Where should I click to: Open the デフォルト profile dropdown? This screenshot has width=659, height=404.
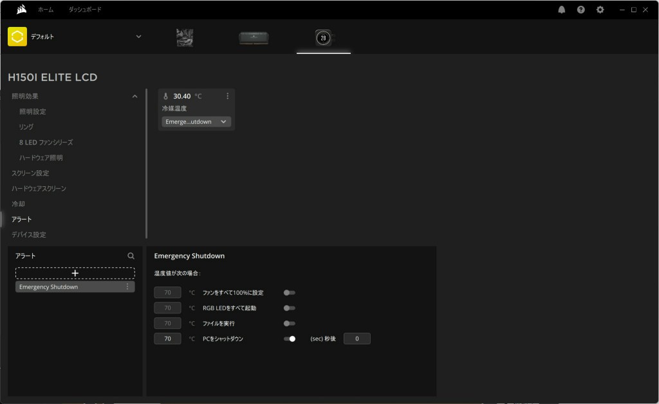pyautogui.click(x=138, y=37)
